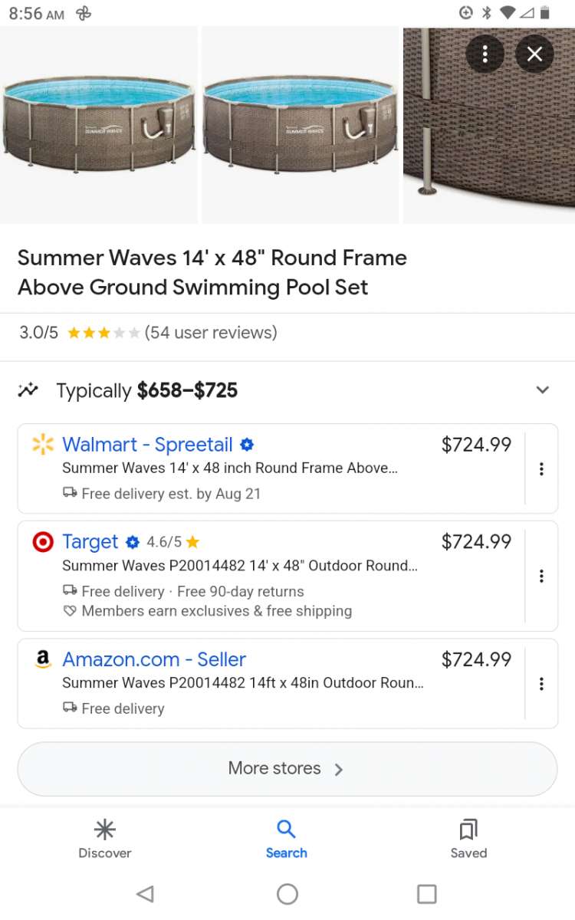The height and width of the screenshot is (920, 575).
Task: Click the Target bullseye logo
Action: tap(41, 542)
